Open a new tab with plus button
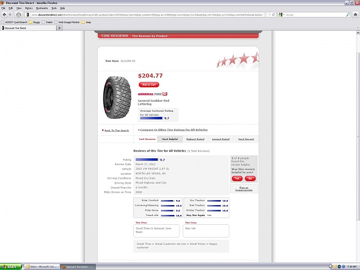 59,28
